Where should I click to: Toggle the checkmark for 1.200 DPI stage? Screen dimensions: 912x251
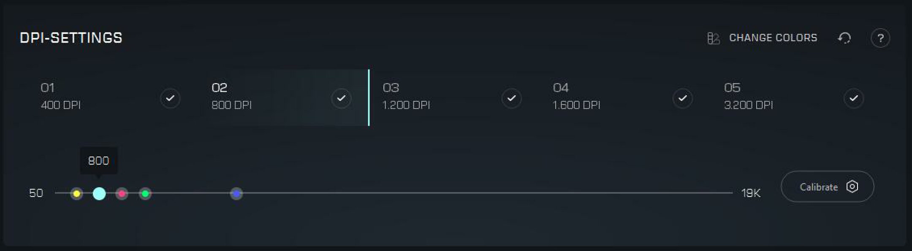(511, 98)
